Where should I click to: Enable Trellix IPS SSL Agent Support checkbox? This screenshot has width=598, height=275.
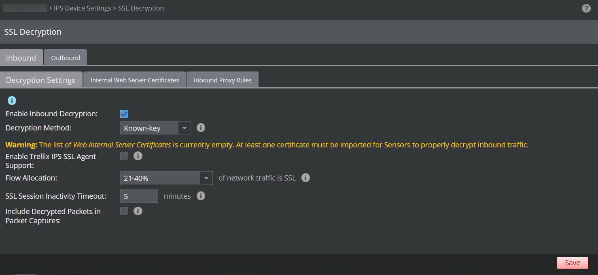tap(124, 156)
